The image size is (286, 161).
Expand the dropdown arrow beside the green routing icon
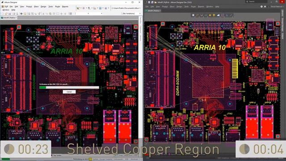tap(81, 8)
